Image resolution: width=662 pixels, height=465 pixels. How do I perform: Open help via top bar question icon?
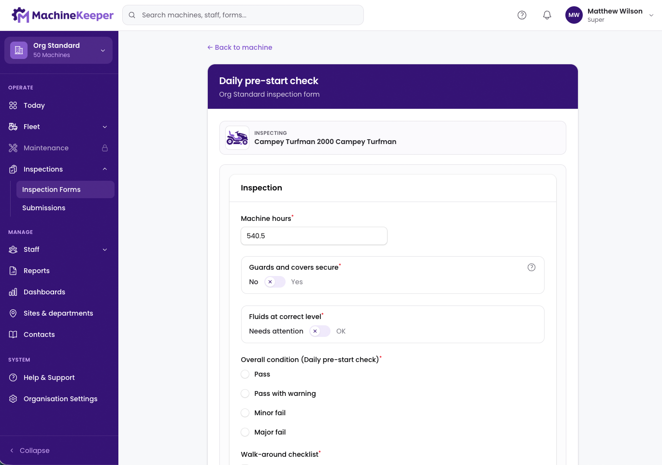click(522, 15)
